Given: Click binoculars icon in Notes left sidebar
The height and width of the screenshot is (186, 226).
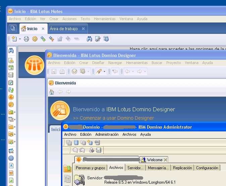Looking at the screenshot, I should click(x=11, y=51).
